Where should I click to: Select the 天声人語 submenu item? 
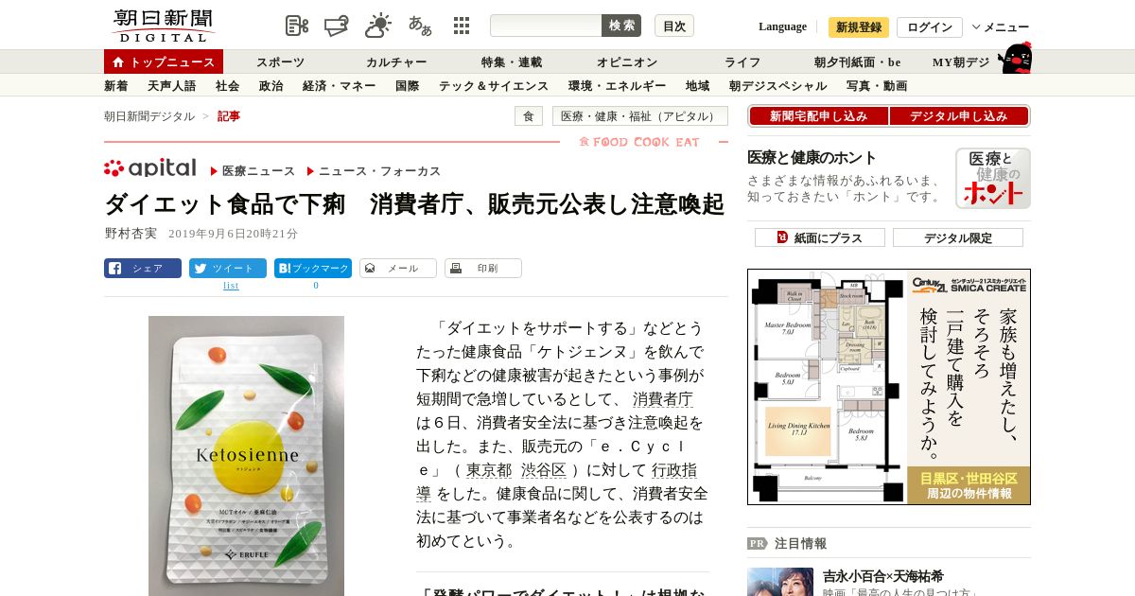[172, 86]
